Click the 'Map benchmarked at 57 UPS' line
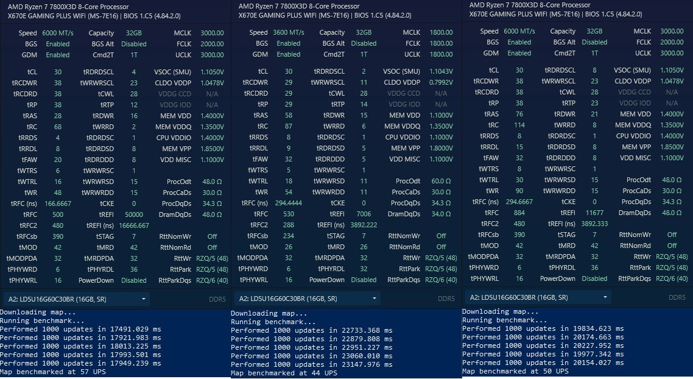 [x=53, y=372]
